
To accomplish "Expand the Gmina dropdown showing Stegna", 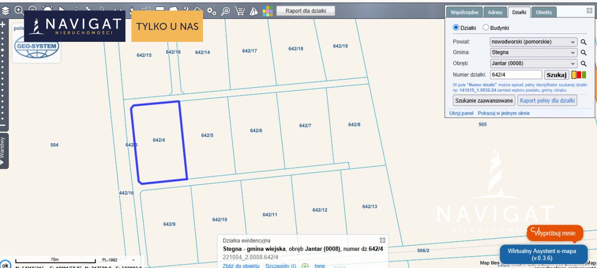I will point(533,52).
